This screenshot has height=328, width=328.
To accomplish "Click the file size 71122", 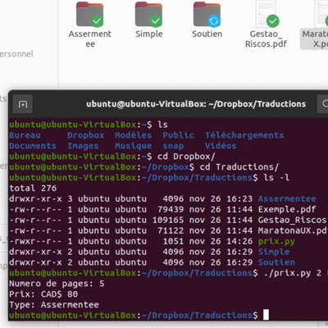I will [171, 231].
